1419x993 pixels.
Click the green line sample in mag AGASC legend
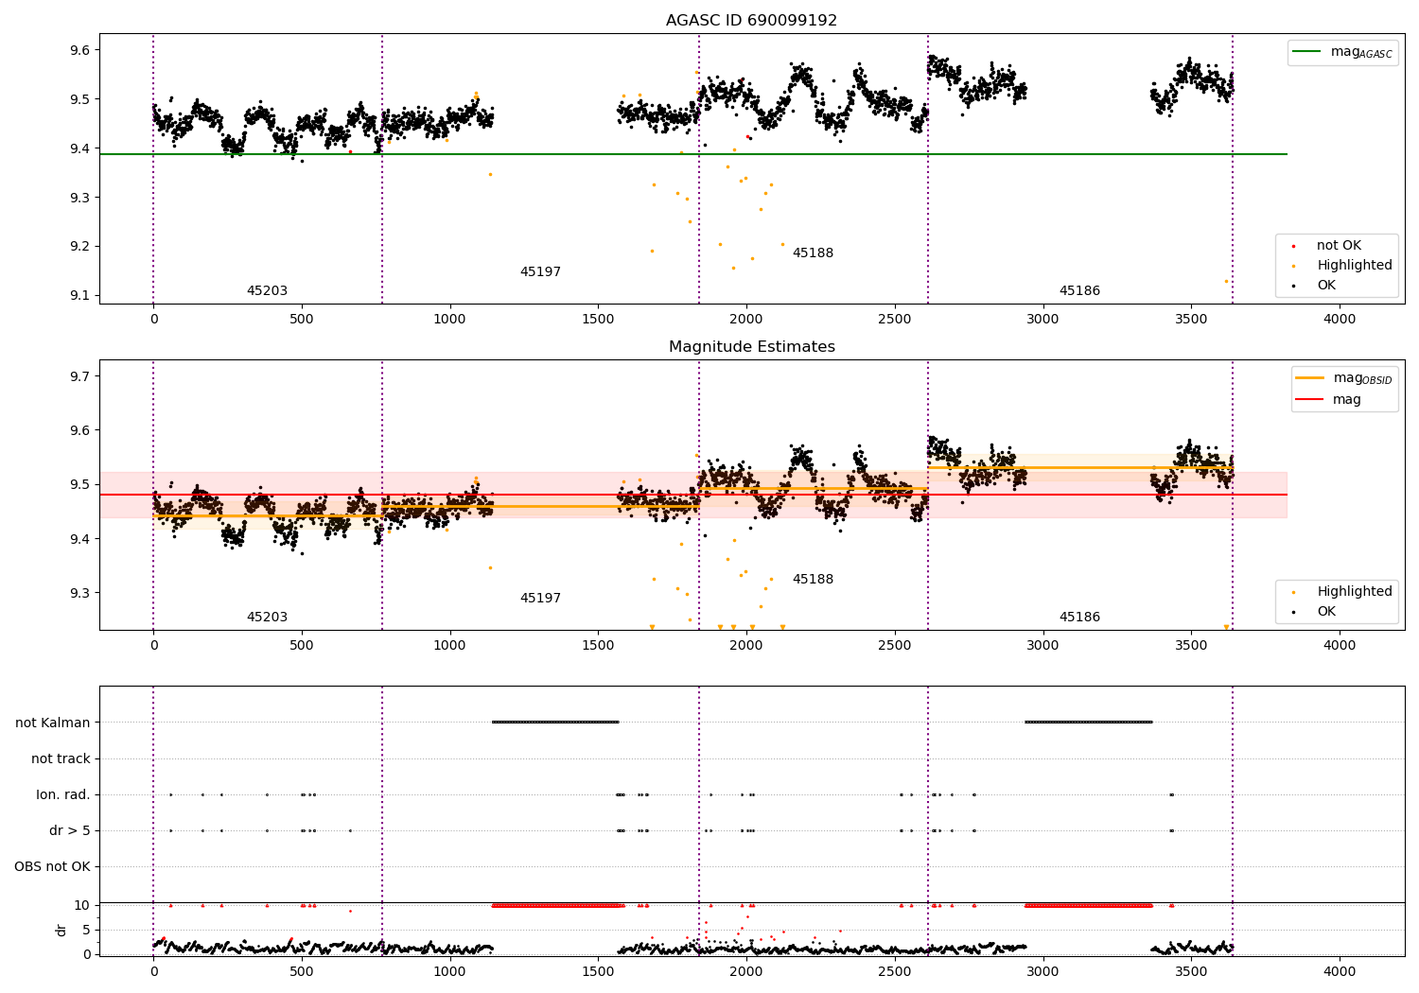coord(1307,52)
